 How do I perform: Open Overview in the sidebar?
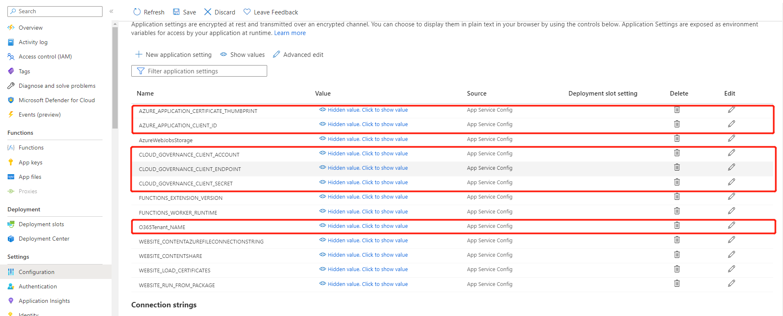click(x=30, y=28)
